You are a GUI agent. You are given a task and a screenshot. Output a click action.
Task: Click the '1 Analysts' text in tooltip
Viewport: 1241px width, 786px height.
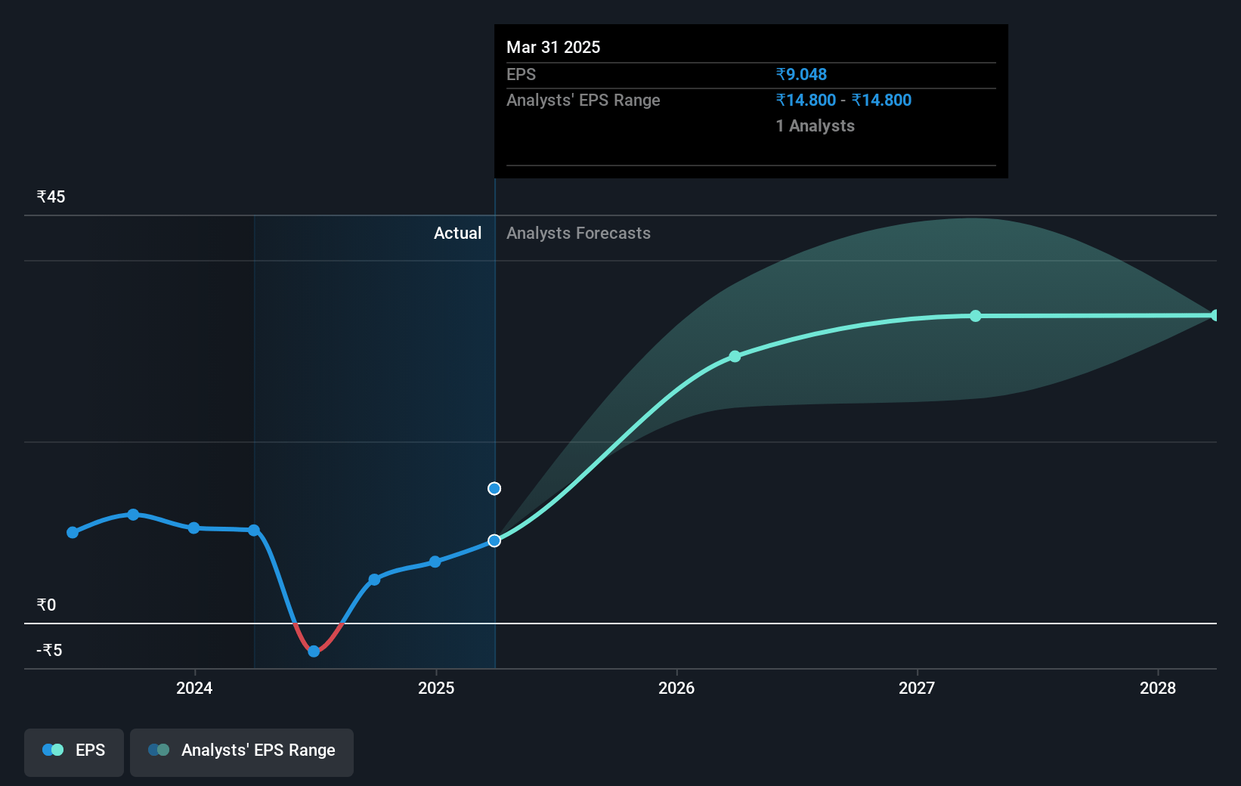815,126
